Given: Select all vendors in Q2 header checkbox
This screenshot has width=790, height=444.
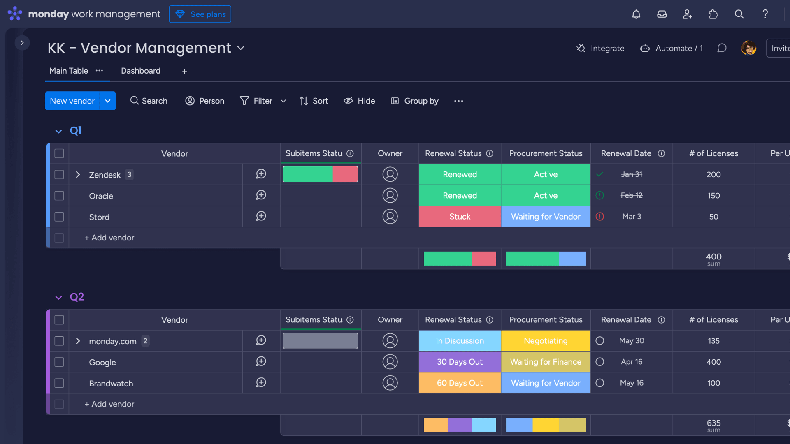Looking at the screenshot, I should click(x=59, y=320).
